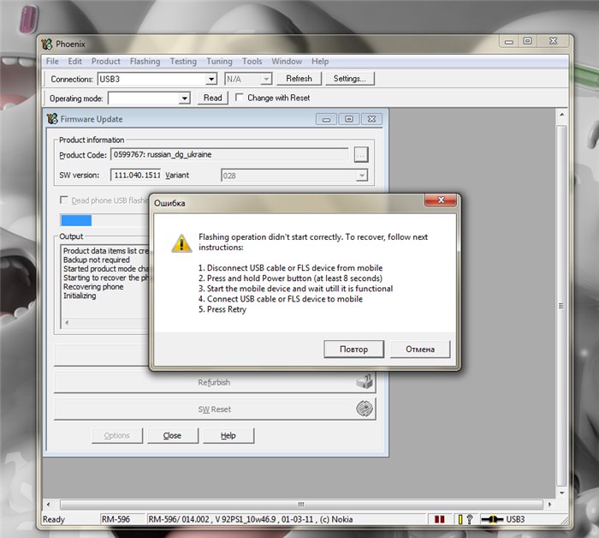Expand the Connections dropdown showing USB3
Viewport: 599px width, 538px height.
coord(211,79)
